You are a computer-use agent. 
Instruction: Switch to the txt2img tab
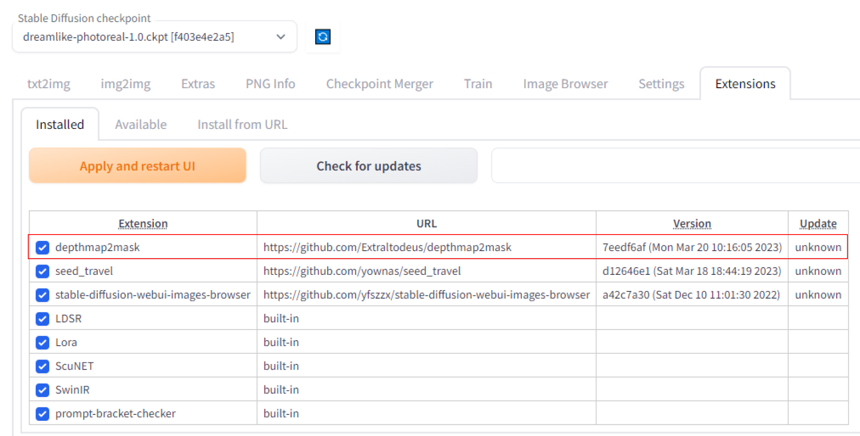(x=48, y=84)
